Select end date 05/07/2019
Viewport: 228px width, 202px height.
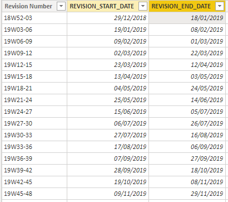[187, 112]
